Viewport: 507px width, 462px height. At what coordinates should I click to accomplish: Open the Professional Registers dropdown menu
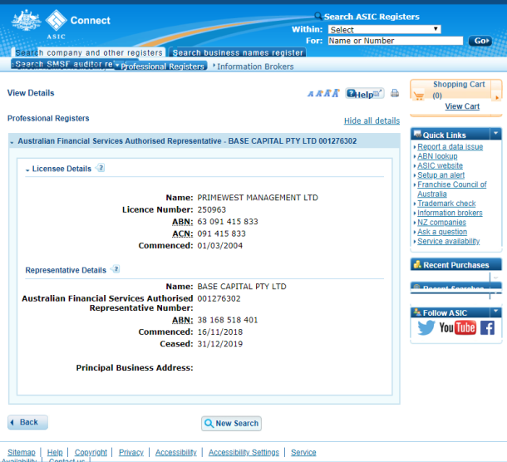(x=160, y=66)
